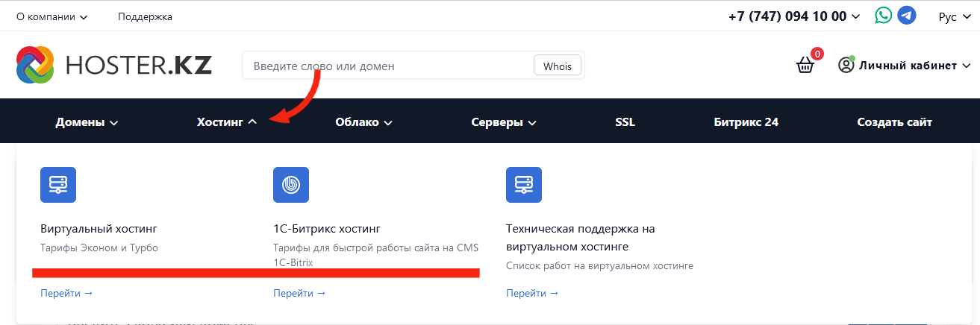
Task: Click the Виртуальный хостинг server icon
Action: click(x=58, y=185)
